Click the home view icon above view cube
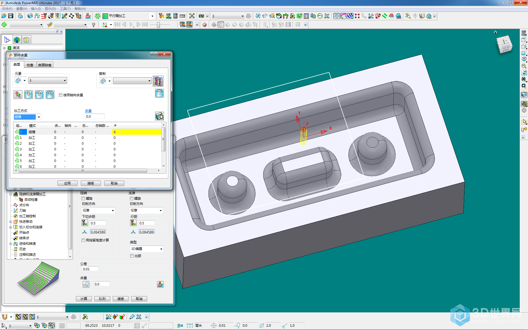 click(495, 32)
